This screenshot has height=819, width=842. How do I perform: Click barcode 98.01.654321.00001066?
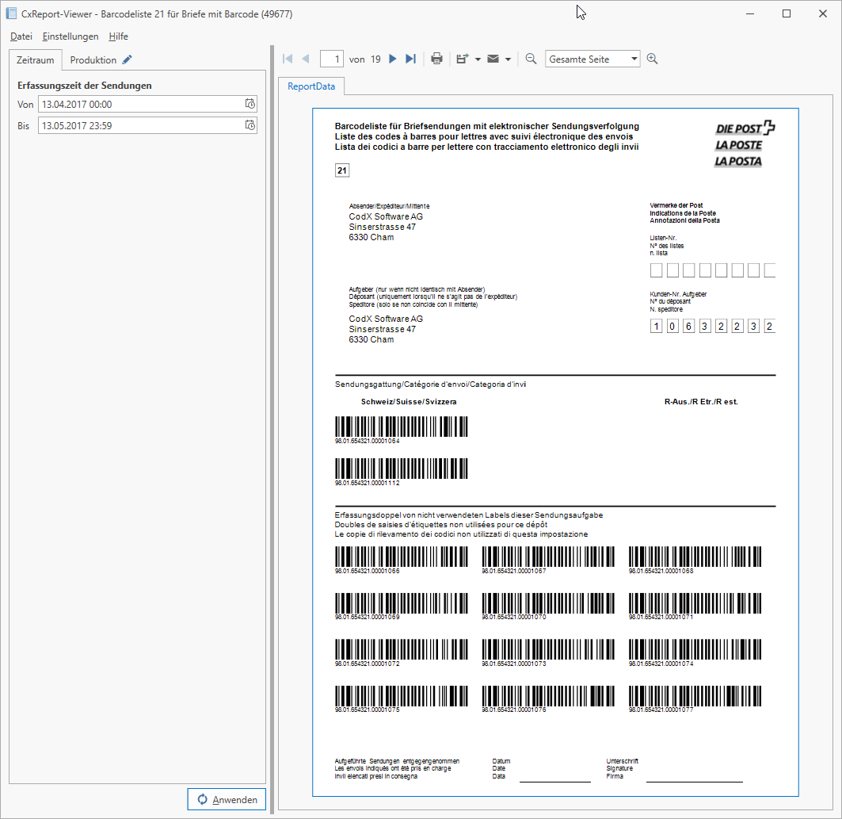click(401, 557)
